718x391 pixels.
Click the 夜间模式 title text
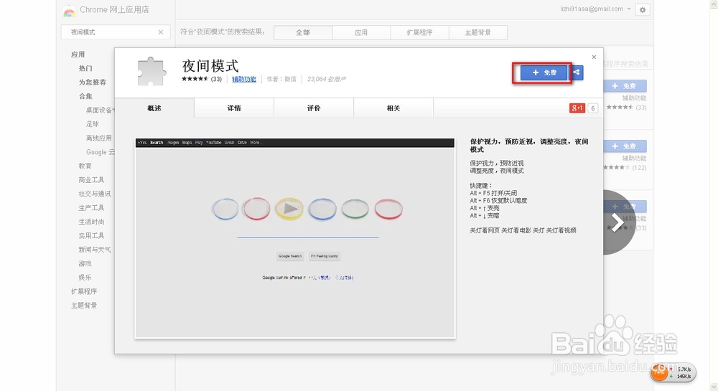coord(210,66)
